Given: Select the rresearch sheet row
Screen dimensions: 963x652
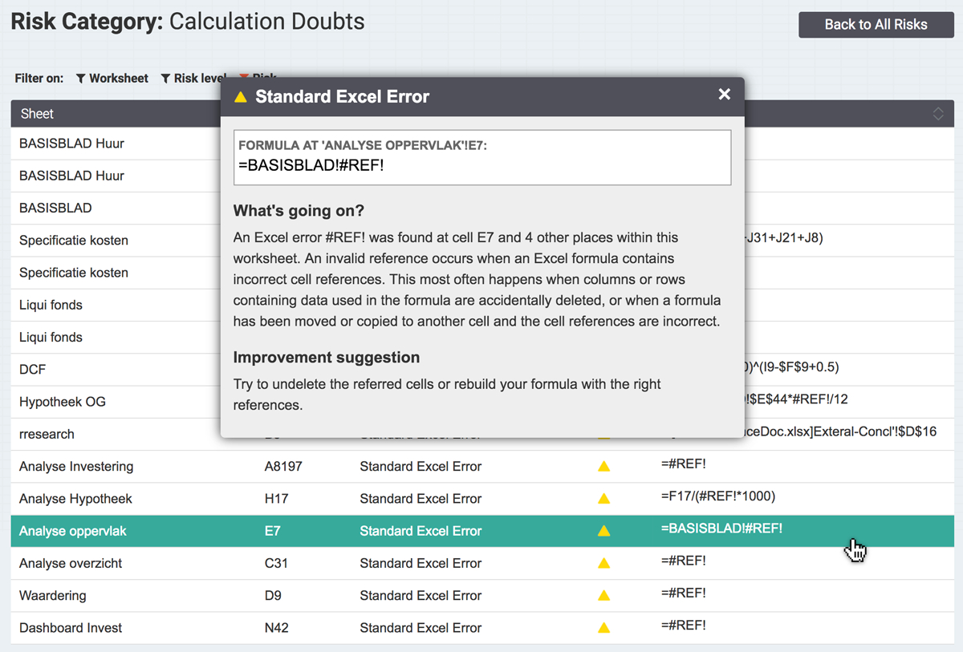Looking at the screenshot, I should 47,434.
